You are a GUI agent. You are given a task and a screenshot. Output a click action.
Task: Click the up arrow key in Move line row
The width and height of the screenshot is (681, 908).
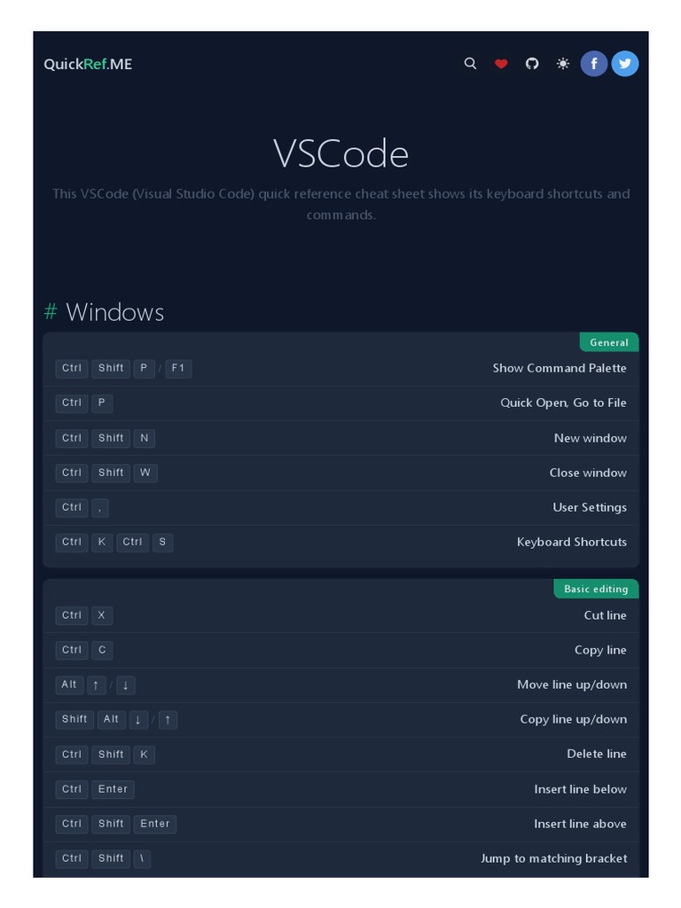[97, 685]
